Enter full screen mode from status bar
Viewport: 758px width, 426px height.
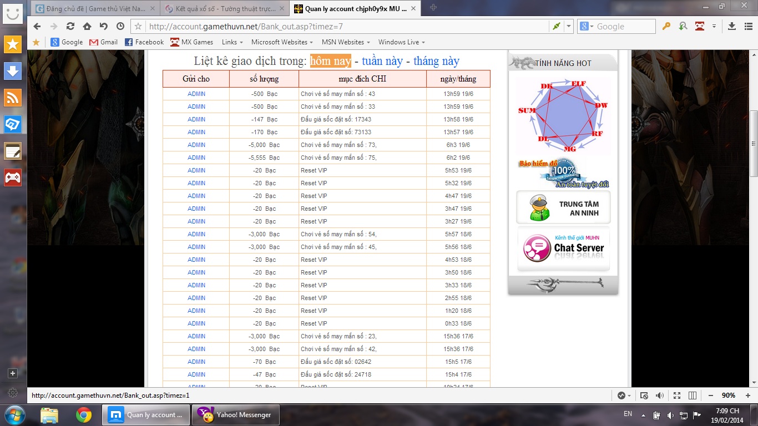(677, 395)
